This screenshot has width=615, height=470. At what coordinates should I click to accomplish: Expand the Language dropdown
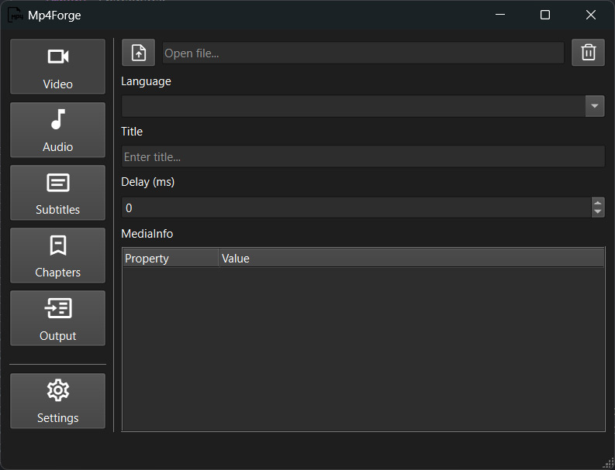[595, 106]
